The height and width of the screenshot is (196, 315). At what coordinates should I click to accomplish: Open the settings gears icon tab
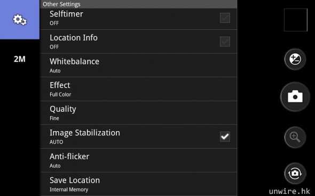click(x=20, y=20)
